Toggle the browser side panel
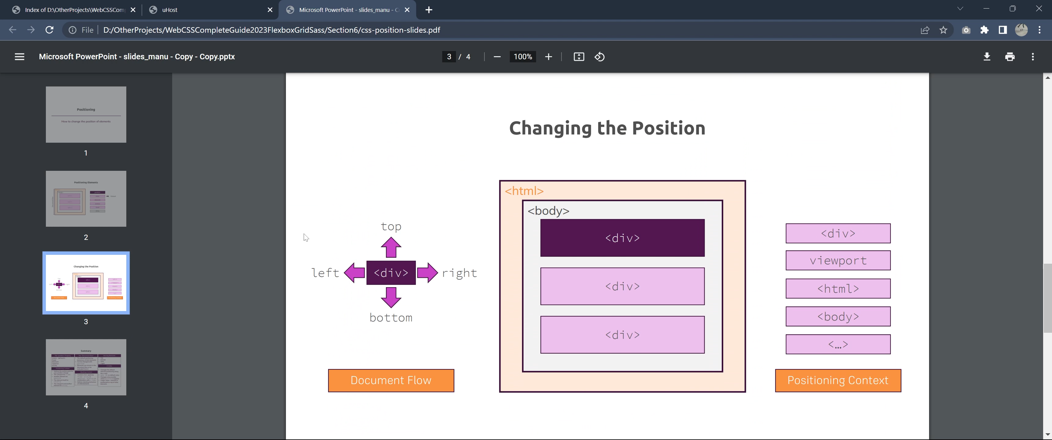The image size is (1052, 440). (1002, 30)
